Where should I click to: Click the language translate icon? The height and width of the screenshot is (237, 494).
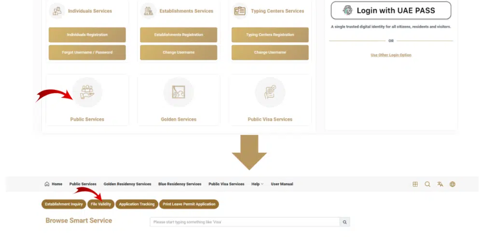tap(440, 184)
